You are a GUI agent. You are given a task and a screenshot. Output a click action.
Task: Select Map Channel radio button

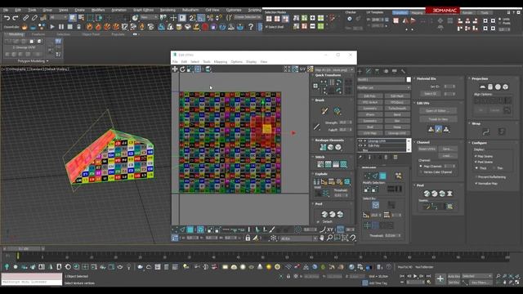421,166
